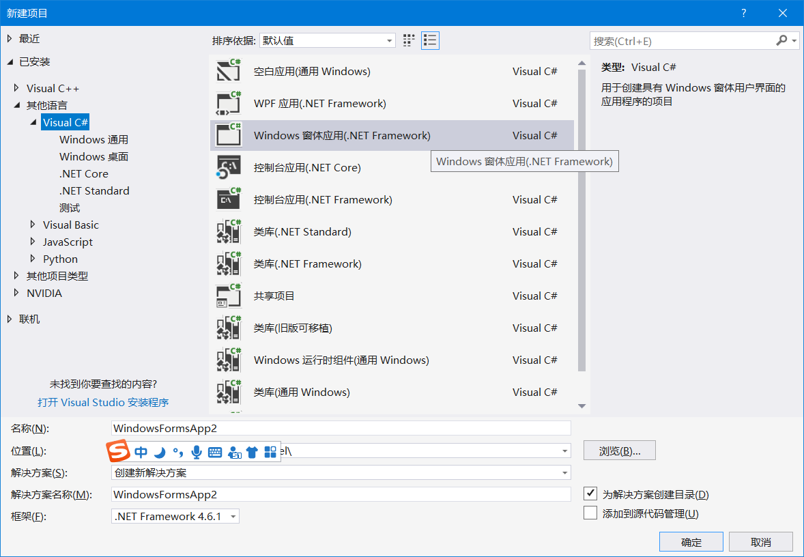Click the 解决方案名称 input field
The height and width of the screenshot is (557, 804).
point(341,494)
